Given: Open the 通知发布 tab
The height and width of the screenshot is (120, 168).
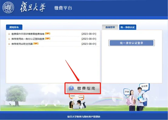Looking at the screenshot, I should coord(14,27).
